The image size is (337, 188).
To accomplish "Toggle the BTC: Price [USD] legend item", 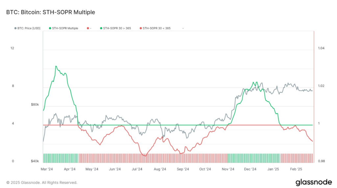I will click(29, 28).
